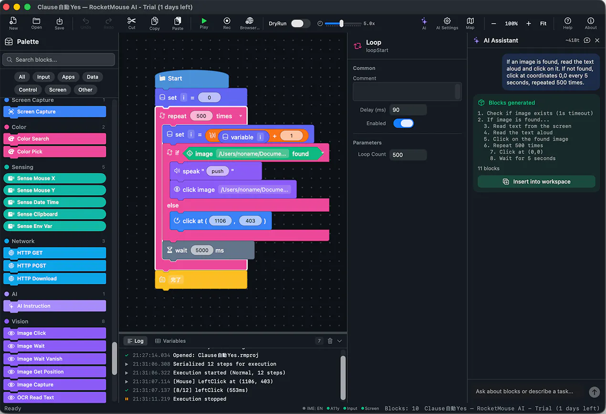Click the Search blocks input field
Image resolution: width=606 pixels, height=414 pixels.
click(59, 60)
